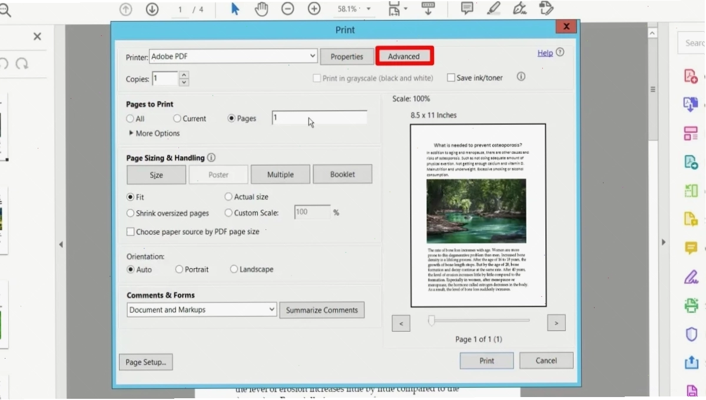
Task: Open the Protect shield tool in sidebar
Action: (x=691, y=334)
